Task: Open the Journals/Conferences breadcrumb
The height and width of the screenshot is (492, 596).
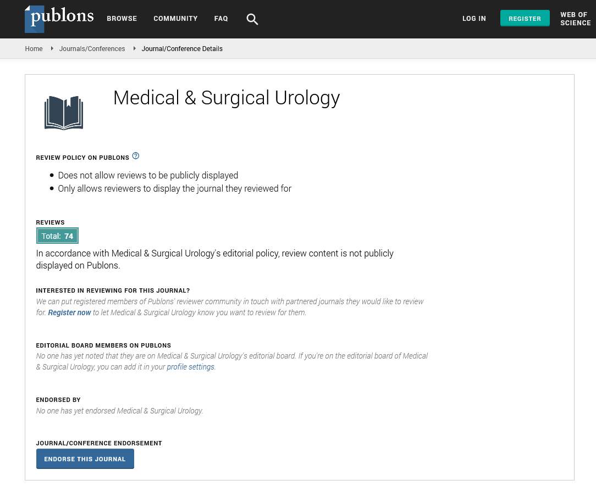Action: point(92,49)
